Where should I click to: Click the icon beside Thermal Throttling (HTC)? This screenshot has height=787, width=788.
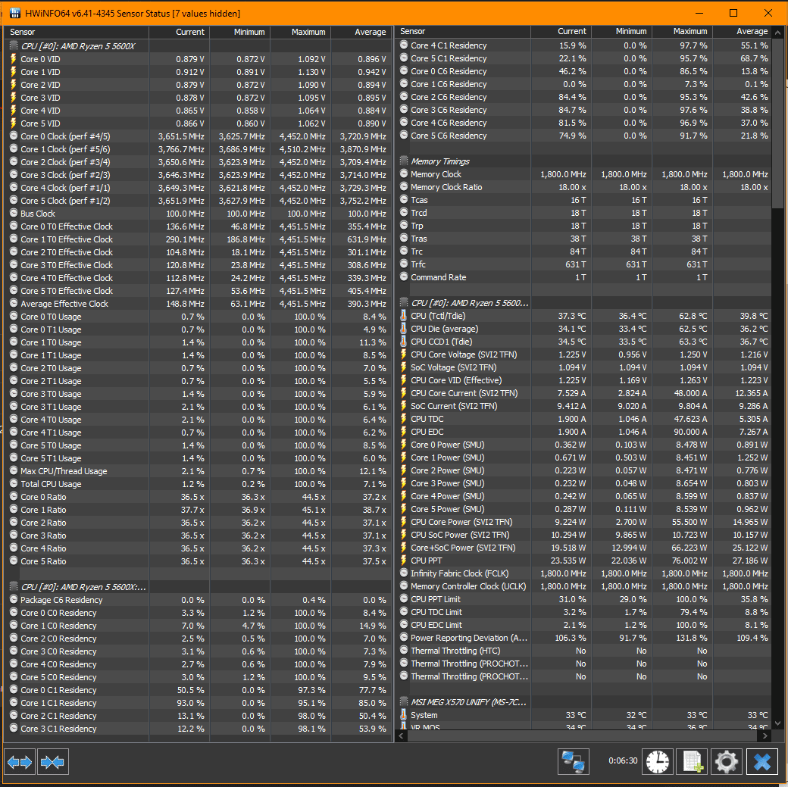[404, 651]
